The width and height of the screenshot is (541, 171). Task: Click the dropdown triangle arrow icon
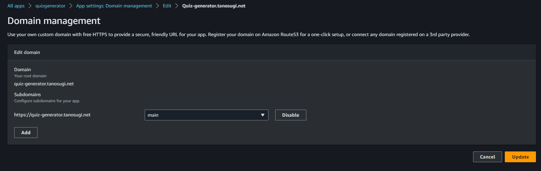click(x=263, y=115)
